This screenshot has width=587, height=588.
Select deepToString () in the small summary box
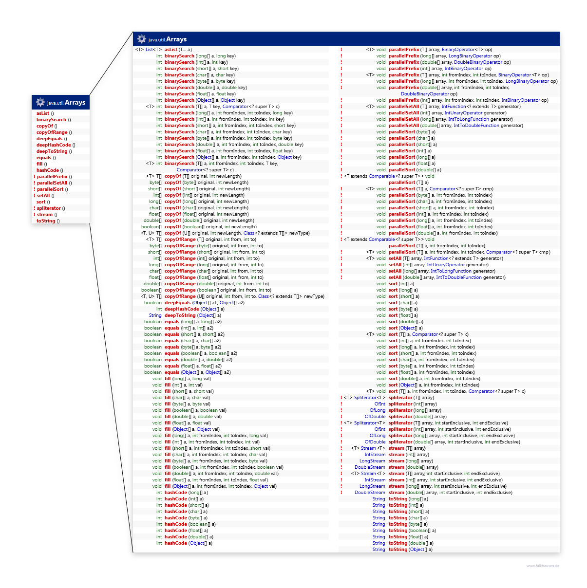tap(54, 151)
